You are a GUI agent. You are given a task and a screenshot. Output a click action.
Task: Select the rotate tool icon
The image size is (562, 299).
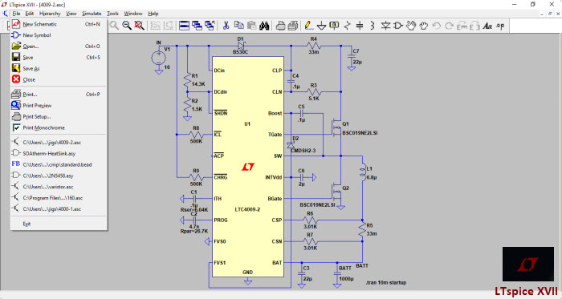[x=462, y=26]
